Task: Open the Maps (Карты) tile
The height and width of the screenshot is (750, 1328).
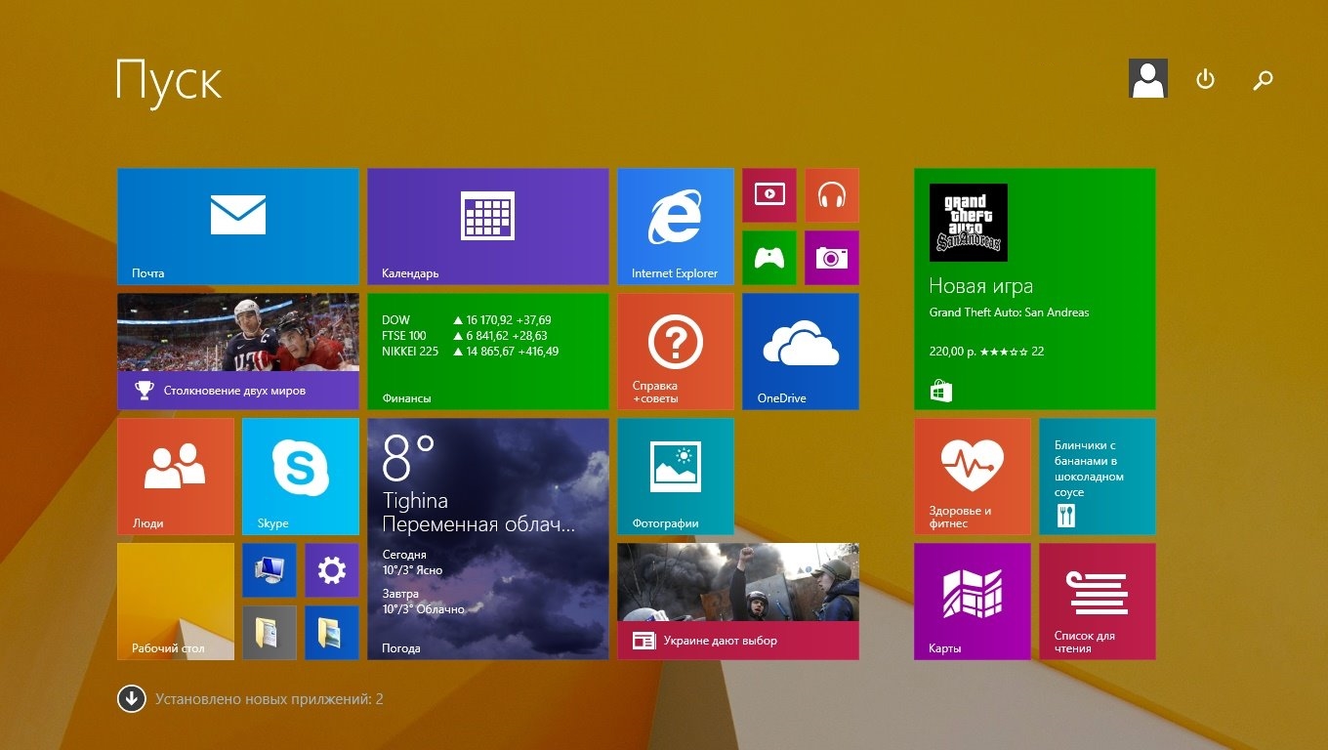Action: point(972,601)
